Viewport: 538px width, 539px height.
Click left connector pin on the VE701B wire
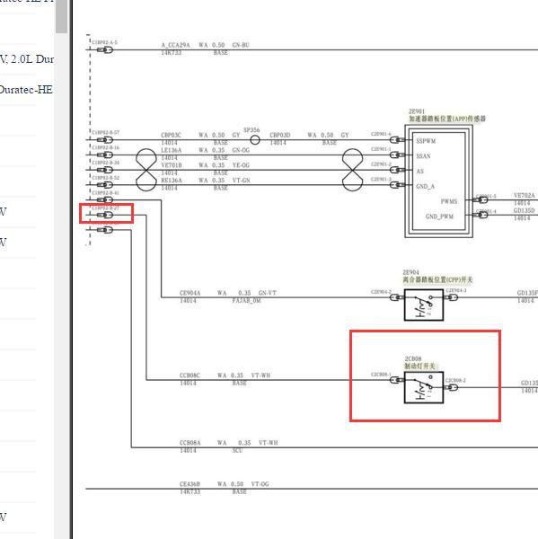pos(105,170)
